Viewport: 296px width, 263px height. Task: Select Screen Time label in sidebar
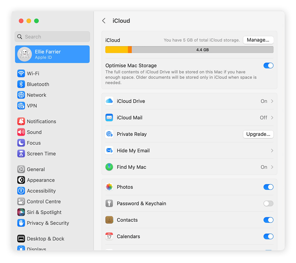pyautogui.click(x=41, y=154)
